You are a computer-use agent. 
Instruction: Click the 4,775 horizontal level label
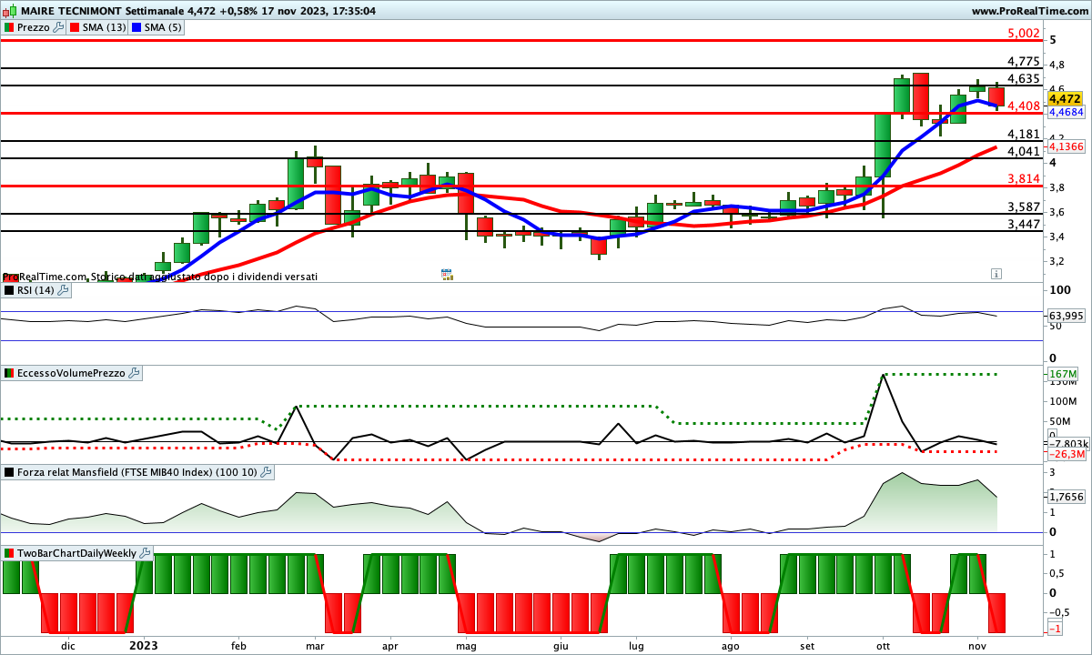click(x=1024, y=62)
